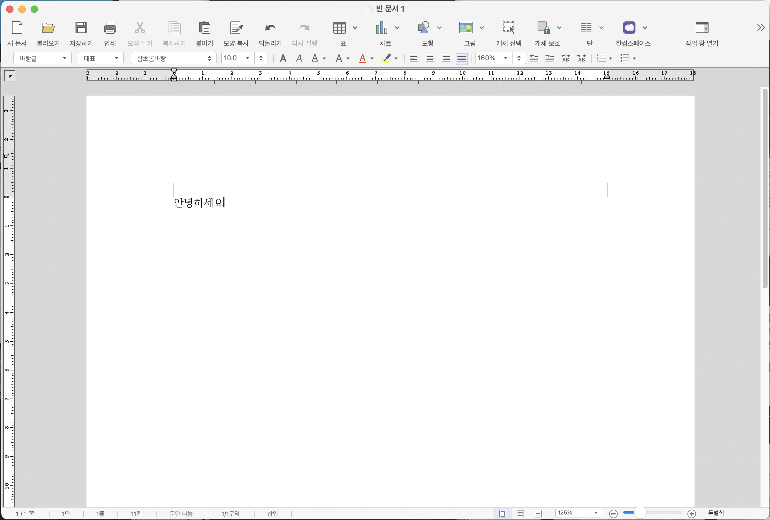Image resolution: width=770 pixels, height=520 pixels.
Task: Insert a table with the 표 icon
Action: (x=339, y=28)
